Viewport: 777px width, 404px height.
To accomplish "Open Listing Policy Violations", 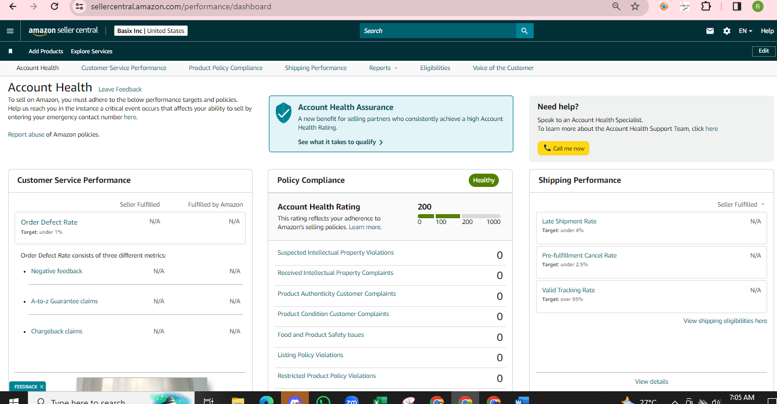I will click(310, 355).
